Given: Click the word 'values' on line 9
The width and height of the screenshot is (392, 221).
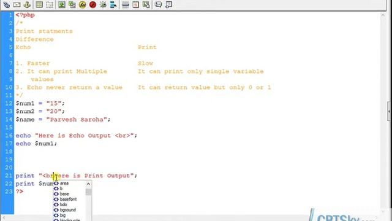Looking at the screenshot, I should click(x=42, y=79).
